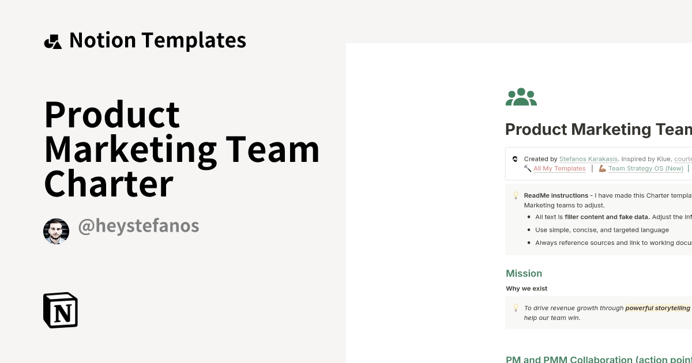692x363 pixels.
Task: Click the lightbulb icon in ReadMe callout
Action: click(x=516, y=196)
